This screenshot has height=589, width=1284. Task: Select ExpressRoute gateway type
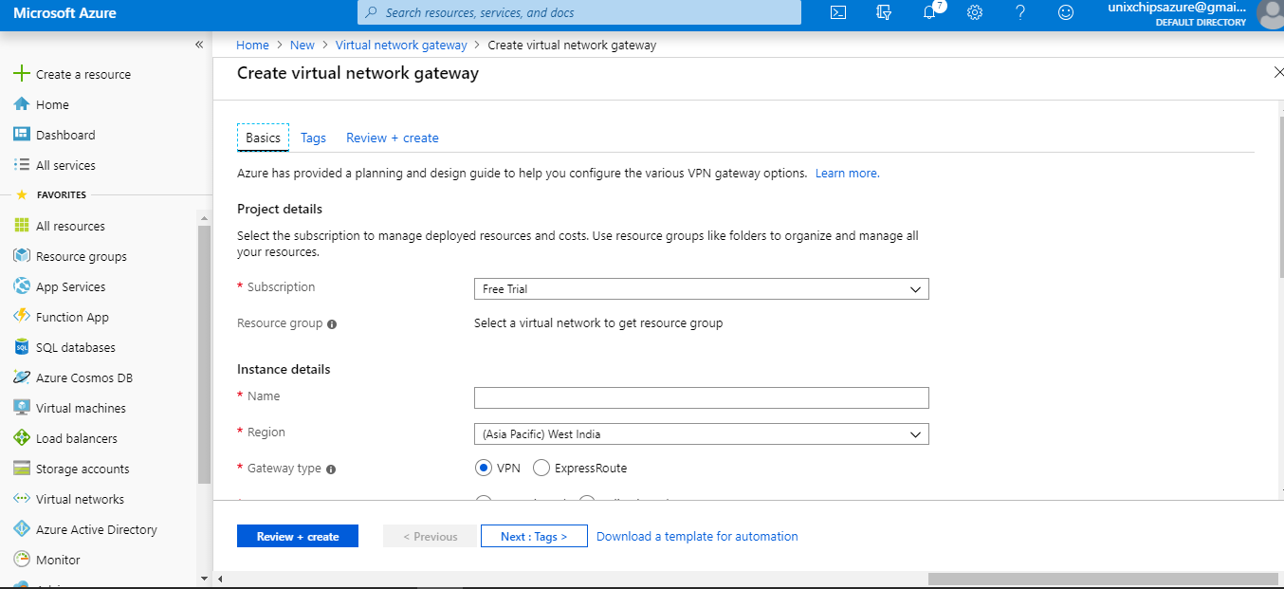coord(541,468)
